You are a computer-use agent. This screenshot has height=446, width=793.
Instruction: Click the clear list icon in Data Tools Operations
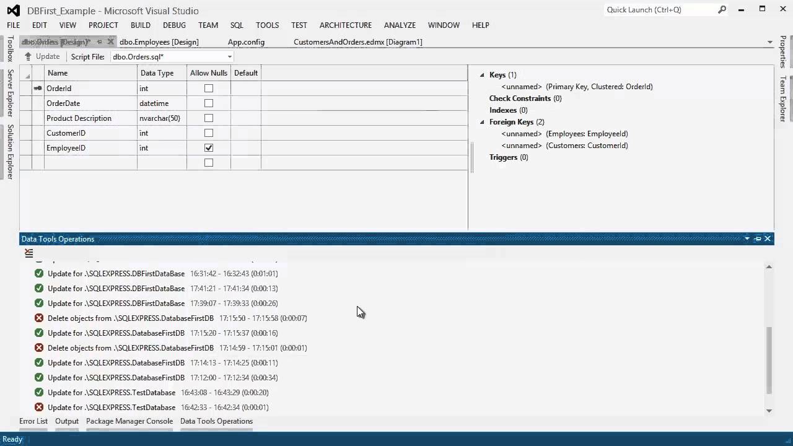[x=28, y=253]
